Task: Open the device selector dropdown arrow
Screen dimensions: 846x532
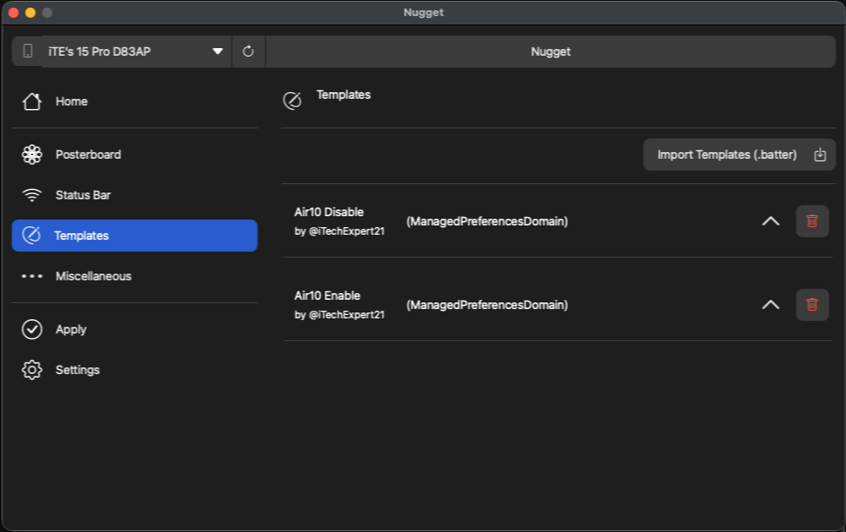Action: click(x=218, y=52)
